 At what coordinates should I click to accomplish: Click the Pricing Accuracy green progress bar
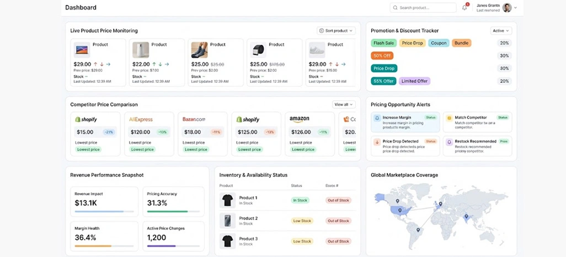click(x=173, y=212)
